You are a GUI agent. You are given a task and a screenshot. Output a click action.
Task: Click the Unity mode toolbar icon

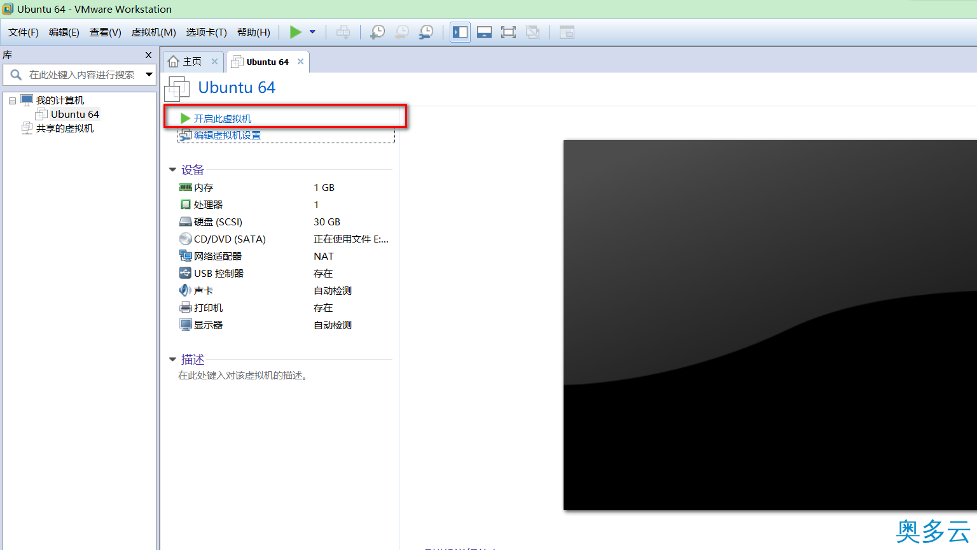click(x=533, y=32)
